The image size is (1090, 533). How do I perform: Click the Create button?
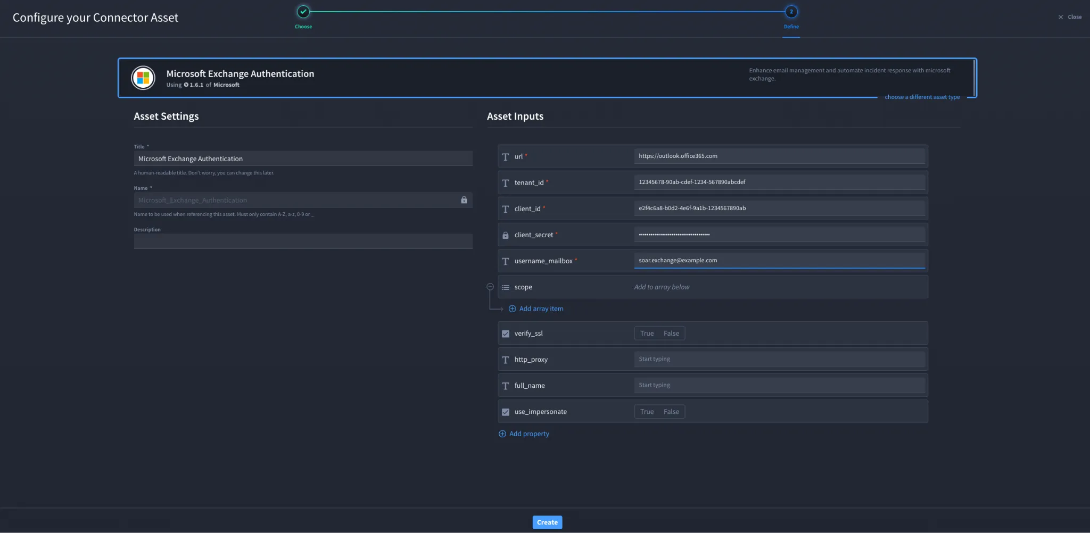click(547, 522)
